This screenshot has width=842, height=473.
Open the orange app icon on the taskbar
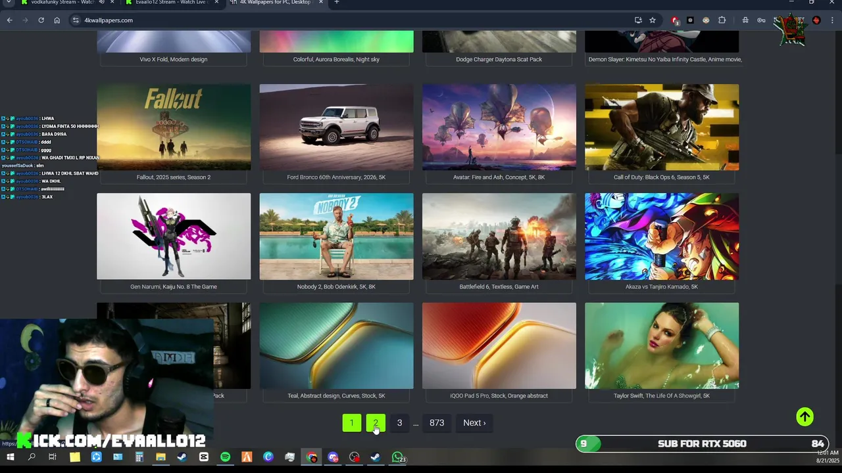247,457
